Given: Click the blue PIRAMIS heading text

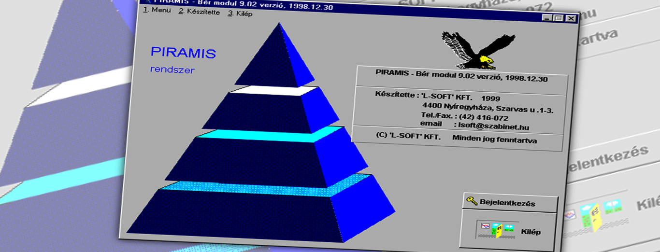Looking at the screenshot, I should point(183,53).
